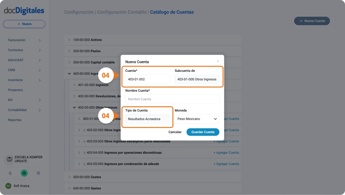Click the green settings gear icon
The width and height of the screenshot is (345, 195).
point(24,173)
